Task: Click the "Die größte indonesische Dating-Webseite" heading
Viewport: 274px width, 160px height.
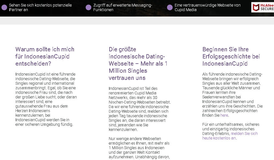Action: pos(138,63)
